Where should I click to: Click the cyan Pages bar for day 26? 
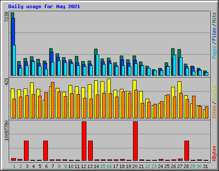pyautogui.click(x=175, y=65)
